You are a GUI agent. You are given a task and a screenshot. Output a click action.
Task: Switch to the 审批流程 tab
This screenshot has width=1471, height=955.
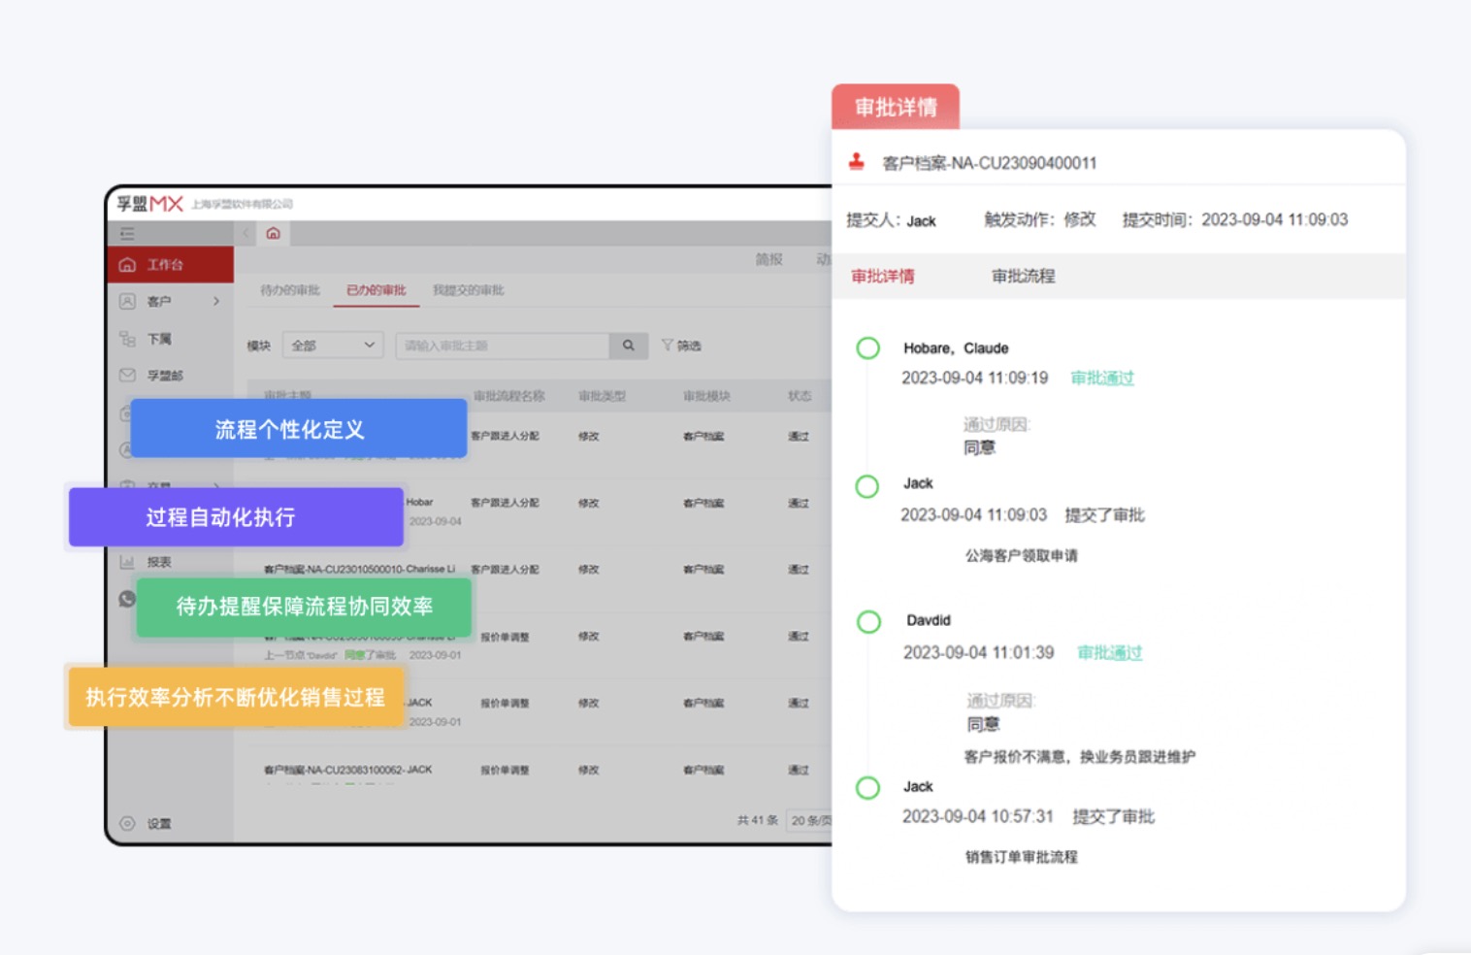click(1023, 276)
